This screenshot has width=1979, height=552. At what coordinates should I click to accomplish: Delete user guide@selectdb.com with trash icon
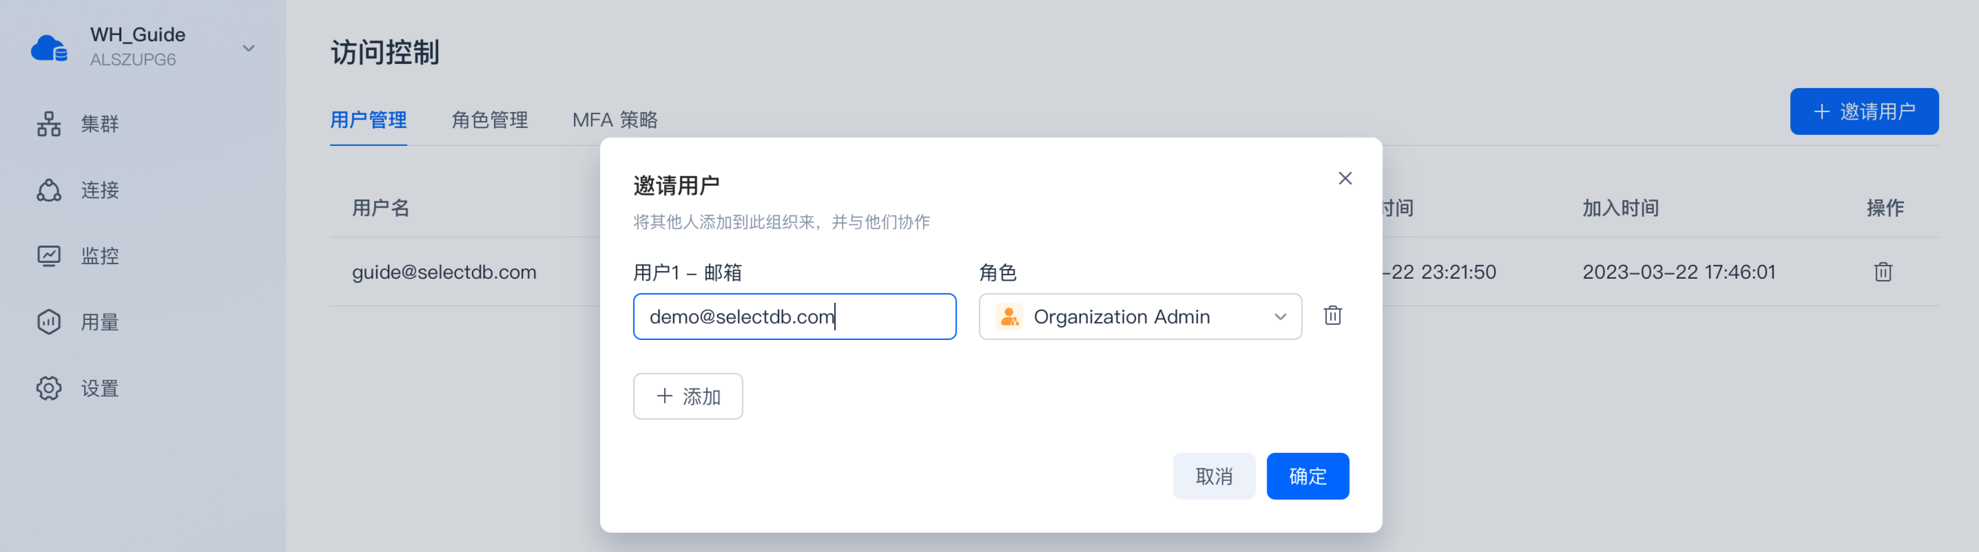(x=1882, y=272)
